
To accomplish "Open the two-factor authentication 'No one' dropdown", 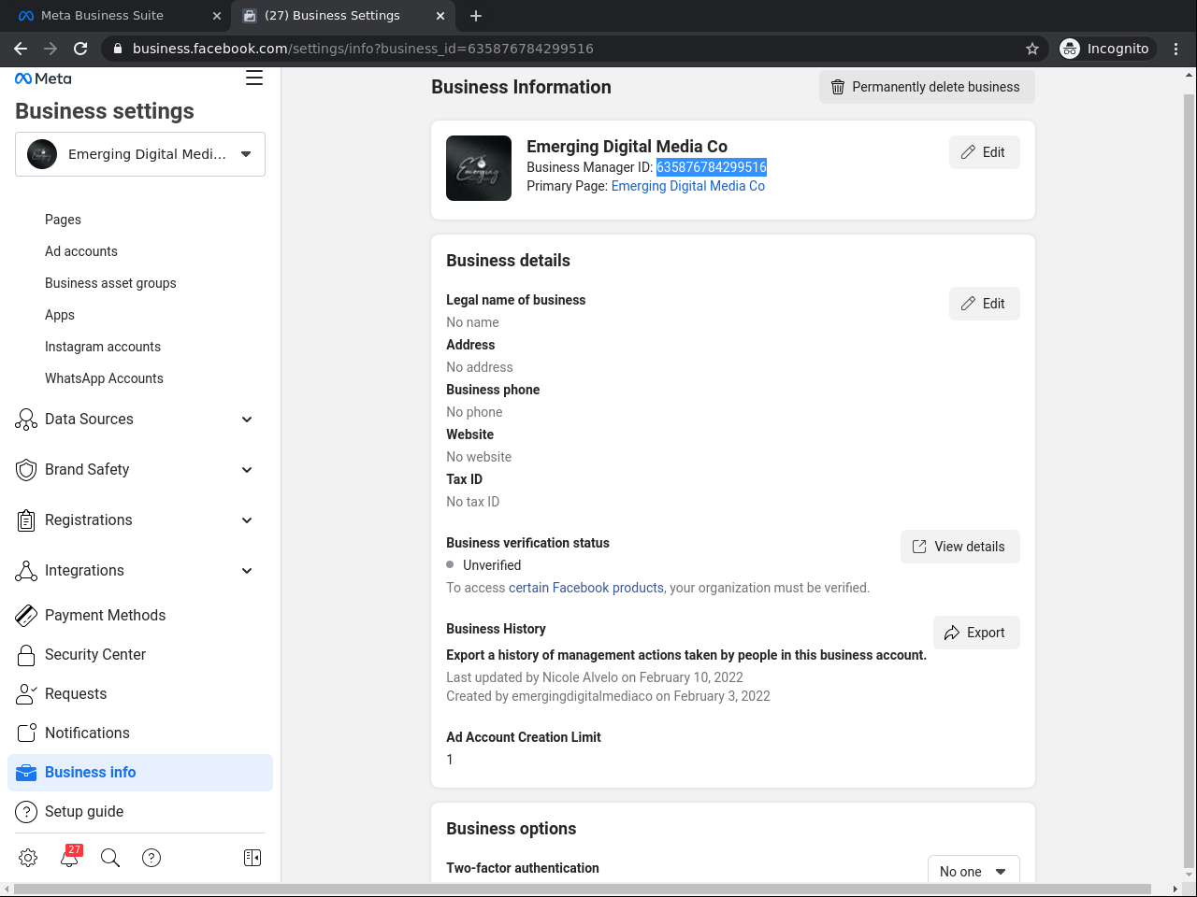I will (973, 871).
